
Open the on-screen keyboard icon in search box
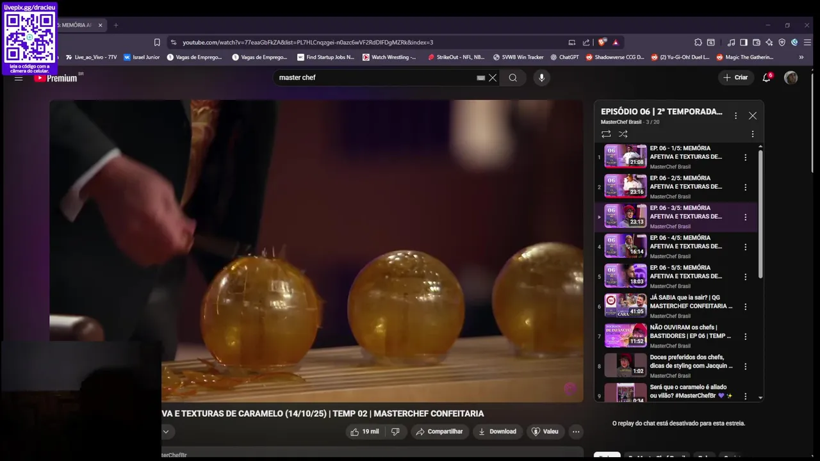tap(480, 77)
